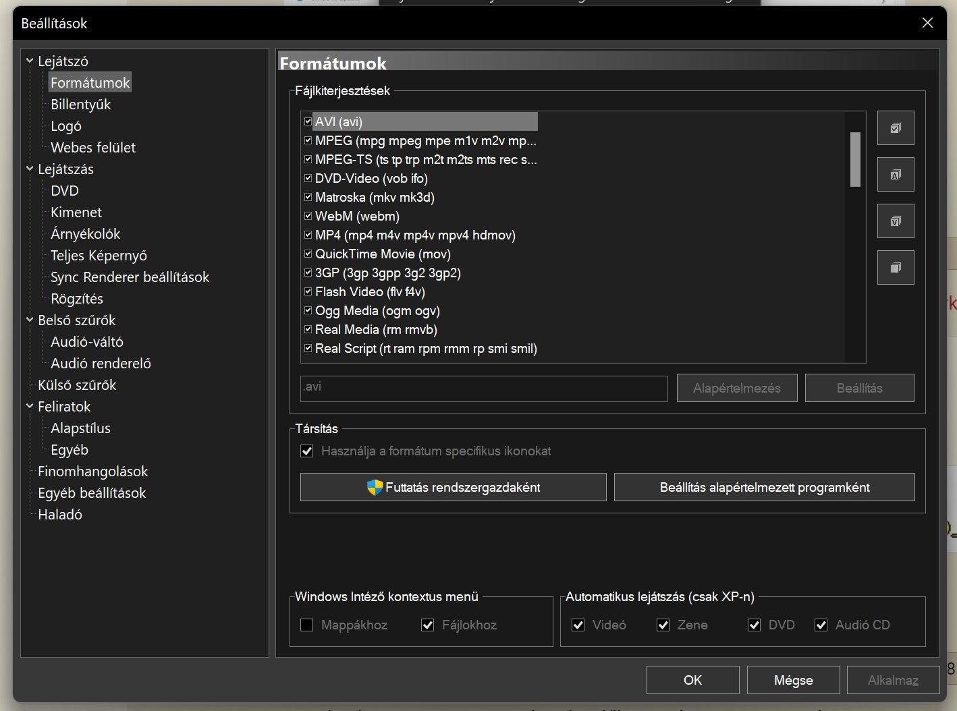Collapse the Lejátszás tree node
This screenshot has height=711, width=957.
(x=30, y=169)
